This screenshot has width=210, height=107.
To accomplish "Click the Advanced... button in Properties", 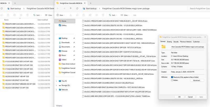I will (x=197, y=80).
